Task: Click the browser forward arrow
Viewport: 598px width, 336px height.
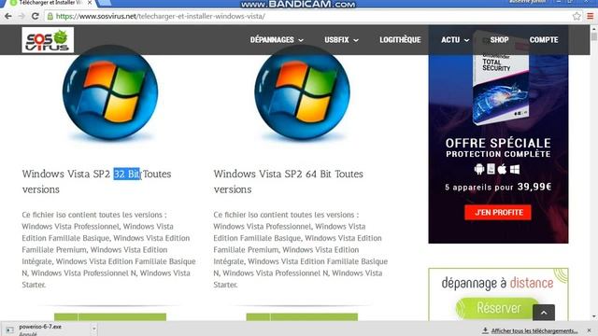Action: 21,16
